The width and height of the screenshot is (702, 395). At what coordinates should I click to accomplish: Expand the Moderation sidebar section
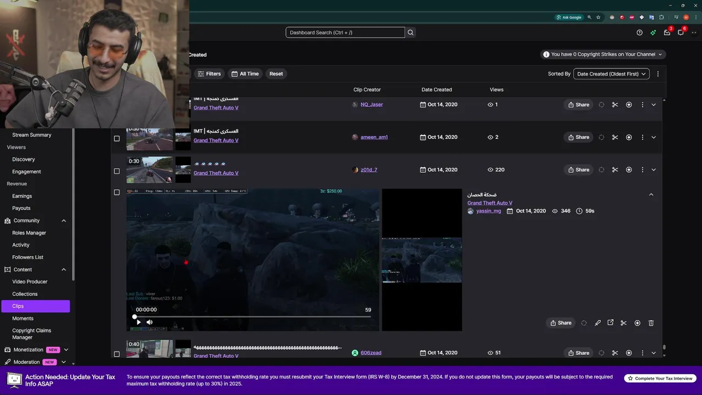coord(64,362)
